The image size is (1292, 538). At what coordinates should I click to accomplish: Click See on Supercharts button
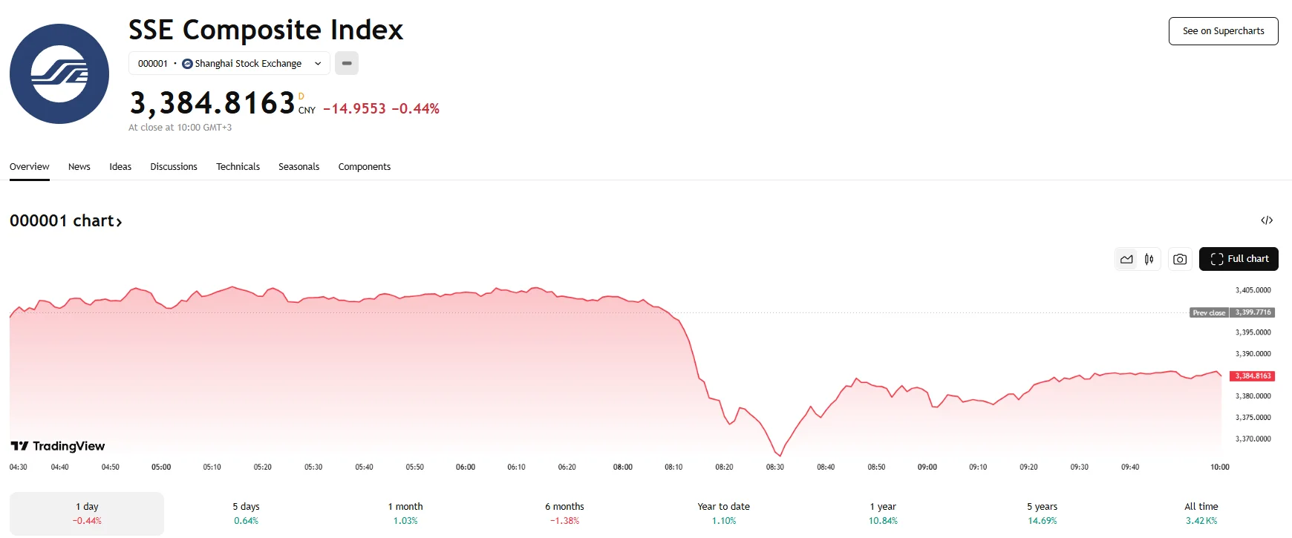click(1223, 31)
